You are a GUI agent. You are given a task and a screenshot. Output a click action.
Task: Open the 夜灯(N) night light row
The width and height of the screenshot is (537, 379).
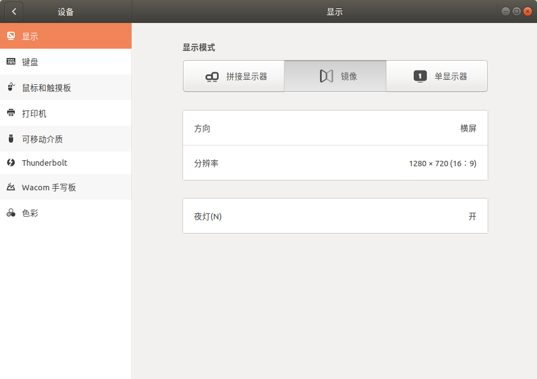[335, 216]
